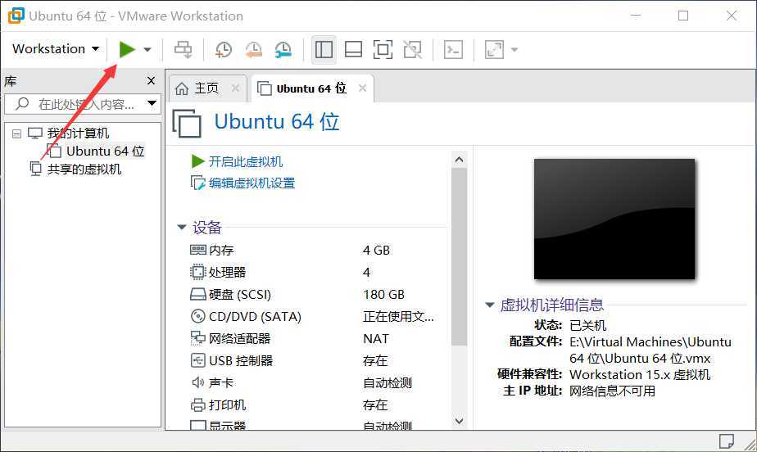Click the 开启此虚拟机 link
The width and height of the screenshot is (757, 452).
[x=246, y=161]
